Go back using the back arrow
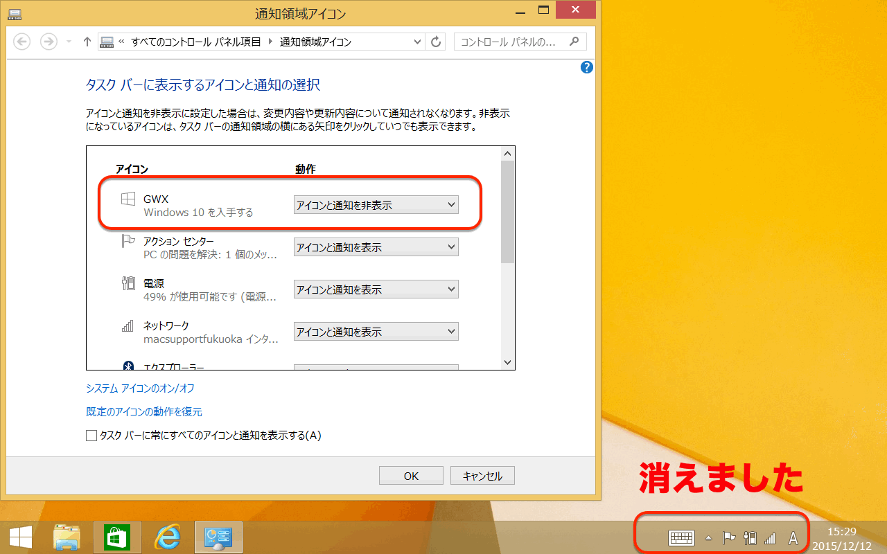 click(x=22, y=42)
